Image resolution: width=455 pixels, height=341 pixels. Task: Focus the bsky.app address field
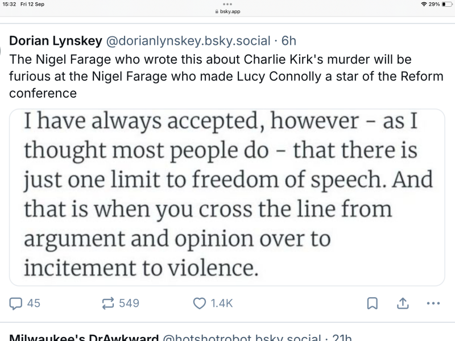(230, 11)
